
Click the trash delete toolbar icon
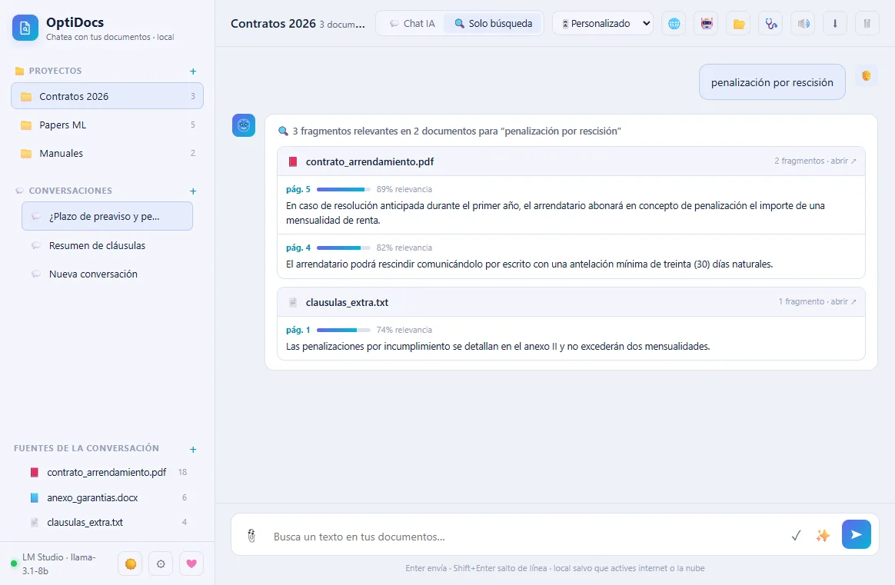(x=867, y=23)
